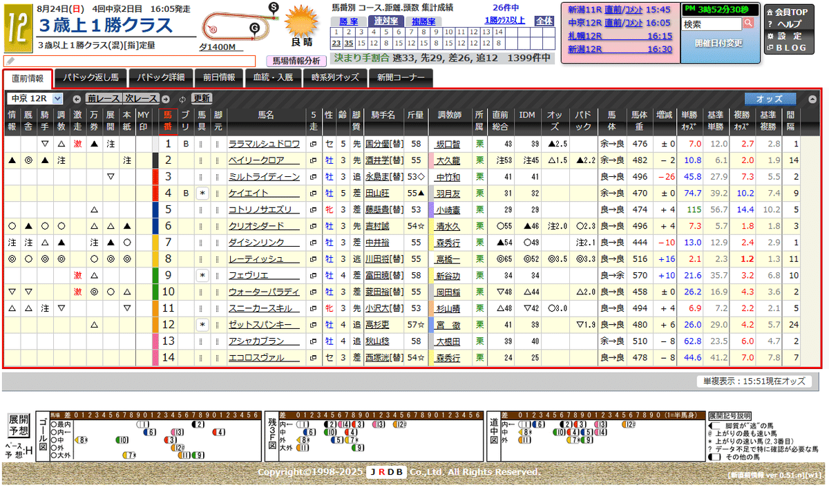Click the circular reload icon beside 更新
829x490 pixels.
pyautogui.click(x=182, y=100)
